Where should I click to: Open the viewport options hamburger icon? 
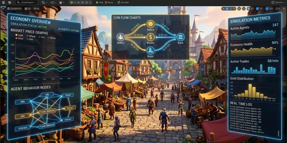3,9
